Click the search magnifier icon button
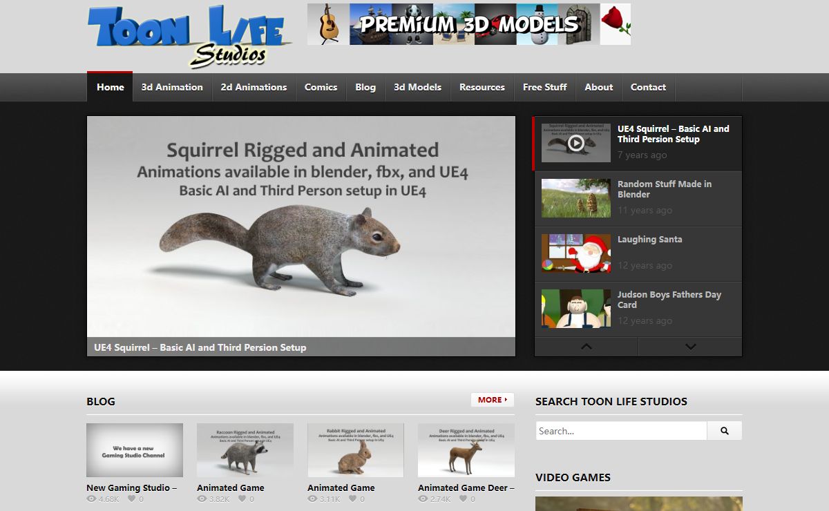Image resolution: width=829 pixels, height=511 pixels. 724,431
